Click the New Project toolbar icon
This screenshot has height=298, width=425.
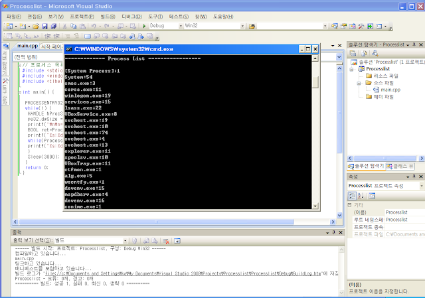(x=9, y=26)
